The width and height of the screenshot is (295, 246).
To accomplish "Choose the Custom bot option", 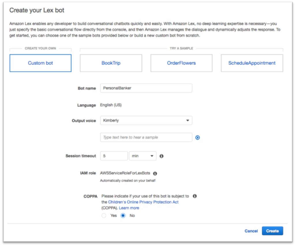I will click(40, 63).
